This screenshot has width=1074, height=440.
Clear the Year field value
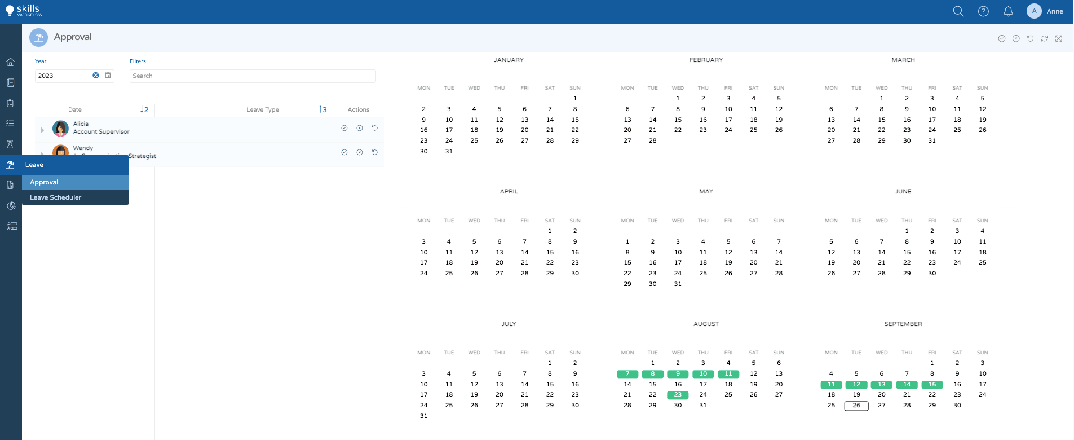96,76
